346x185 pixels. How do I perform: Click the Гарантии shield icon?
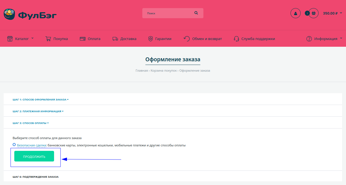pyautogui.click(x=150, y=39)
